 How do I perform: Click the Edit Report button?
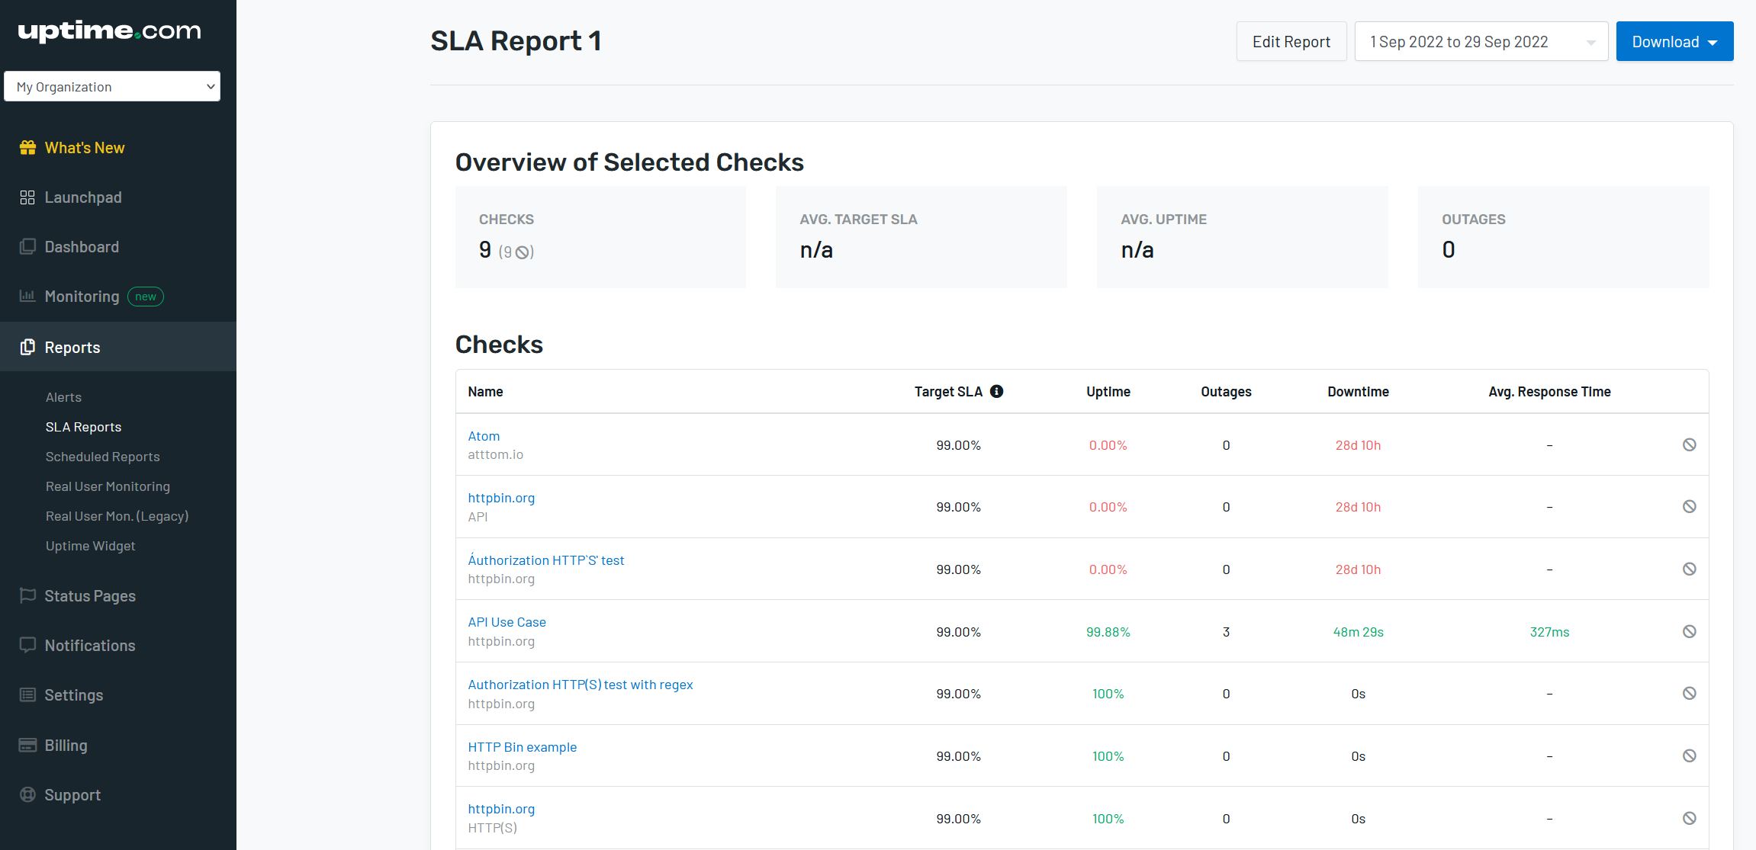[x=1291, y=41]
